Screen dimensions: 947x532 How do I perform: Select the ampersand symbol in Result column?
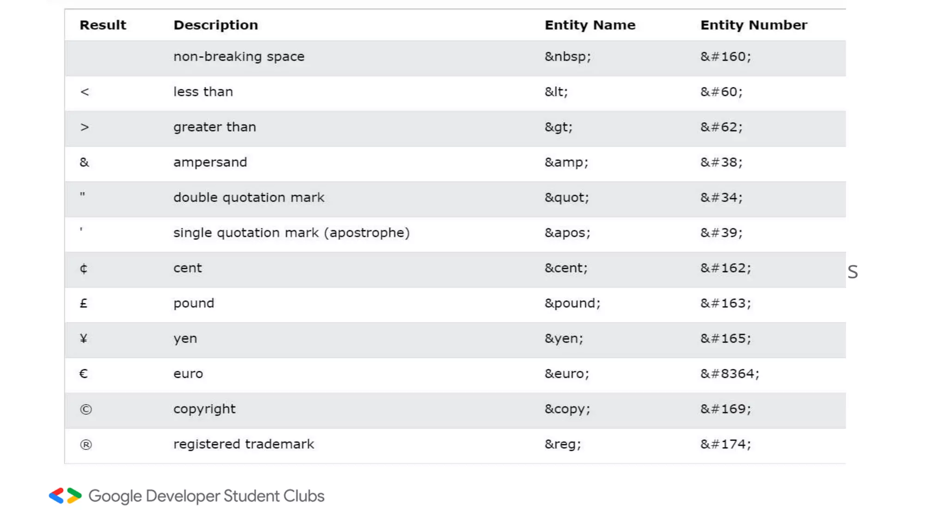(84, 163)
